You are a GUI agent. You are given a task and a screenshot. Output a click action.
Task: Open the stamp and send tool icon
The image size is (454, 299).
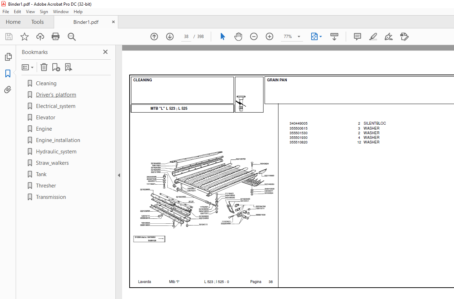click(x=404, y=37)
